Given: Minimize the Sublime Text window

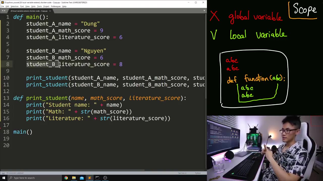Looking at the screenshot, I should pyautogui.click(x=188, y=2).
